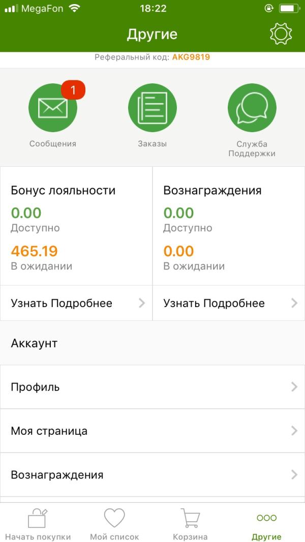305x542 pixels.
Task: Open the Моя страница menu item
Action: (x=152, y=431)
